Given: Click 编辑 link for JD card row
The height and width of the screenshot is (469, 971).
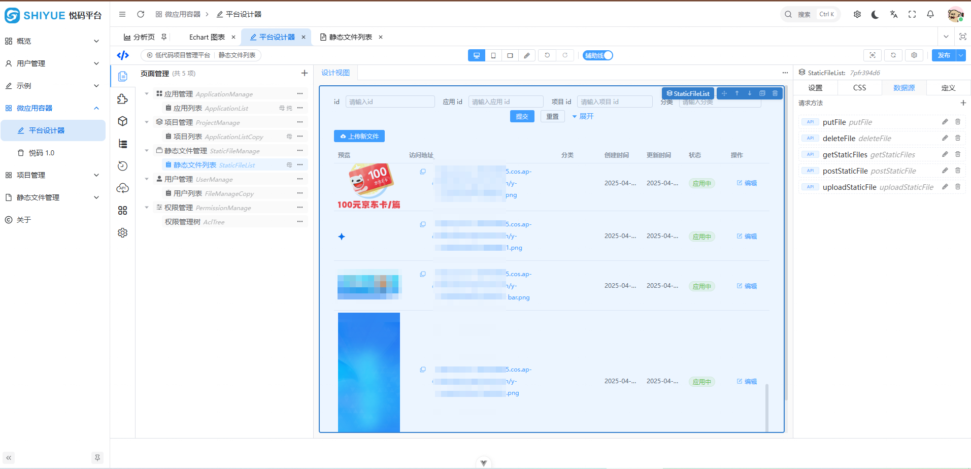Looking at the screenshot, I should [x=747, y=183].
